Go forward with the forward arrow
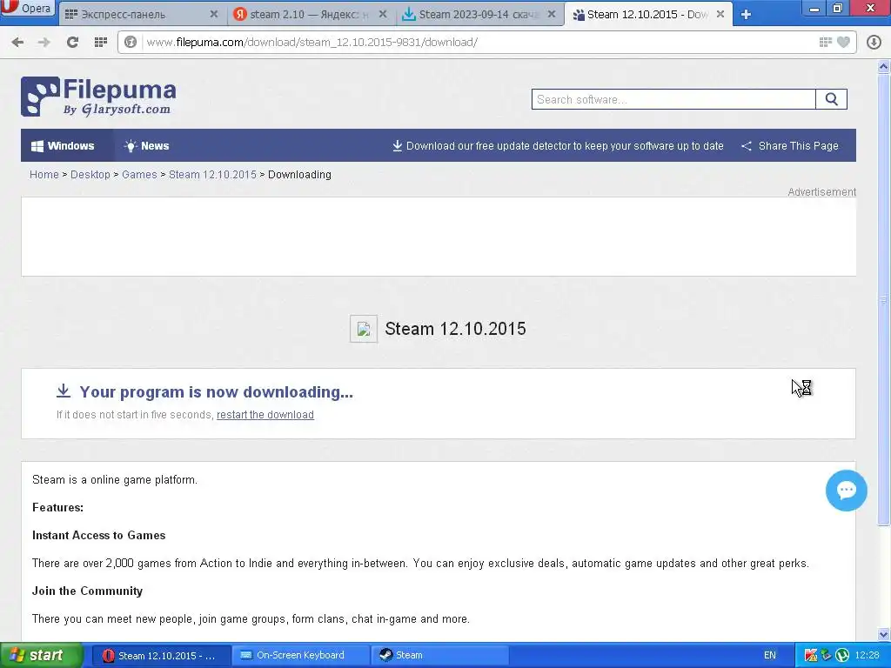This screenshot has height=668, width=891. click(x=44, y=42)
